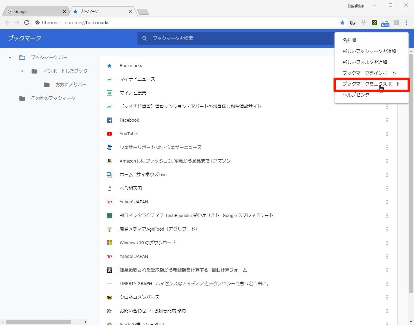Click the Chrome back arrow
Viewport: 414px width, 325px height.
pos(8,22)
